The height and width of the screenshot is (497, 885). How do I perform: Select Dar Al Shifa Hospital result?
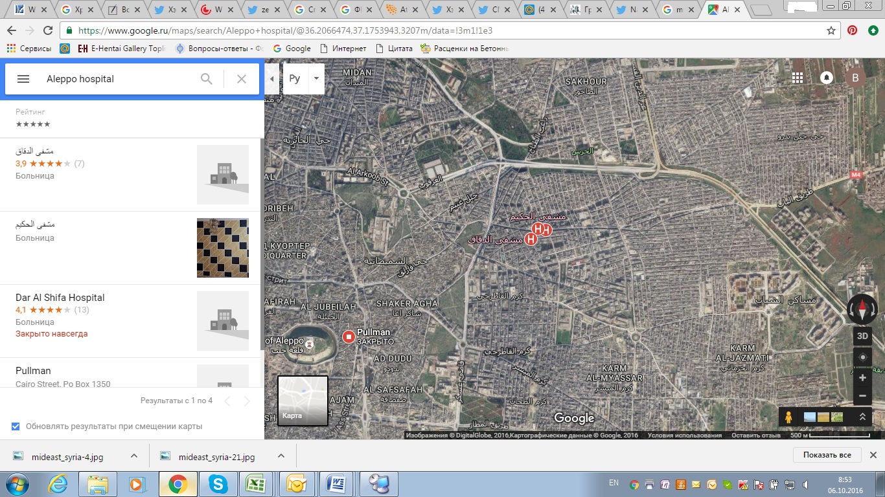point(60,298)
